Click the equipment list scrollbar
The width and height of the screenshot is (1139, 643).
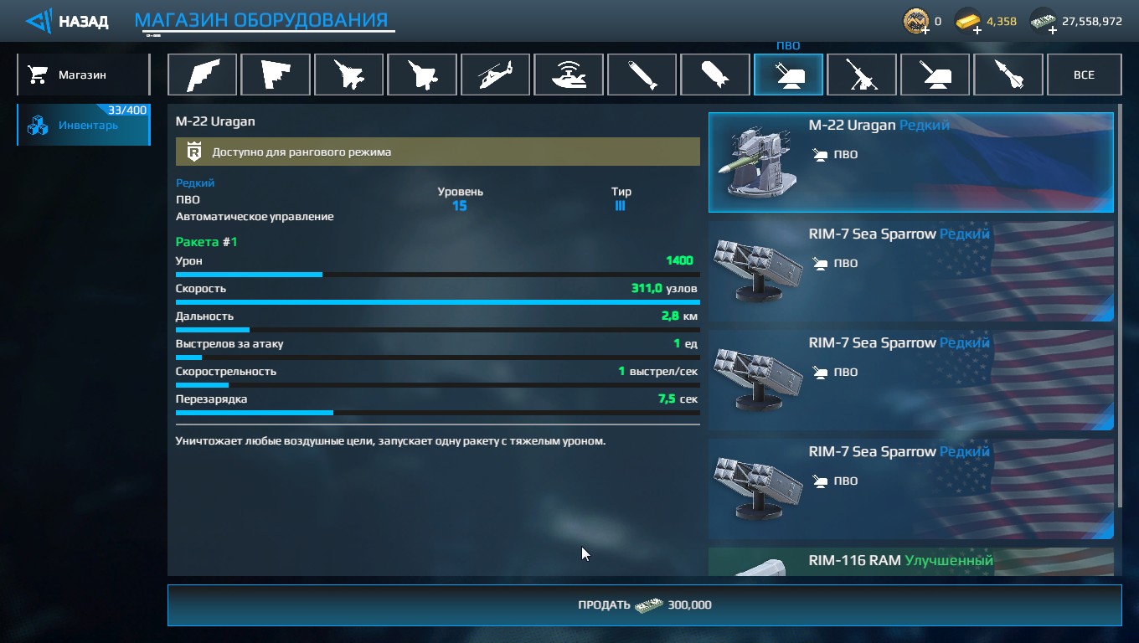(x=1119, y=310)
